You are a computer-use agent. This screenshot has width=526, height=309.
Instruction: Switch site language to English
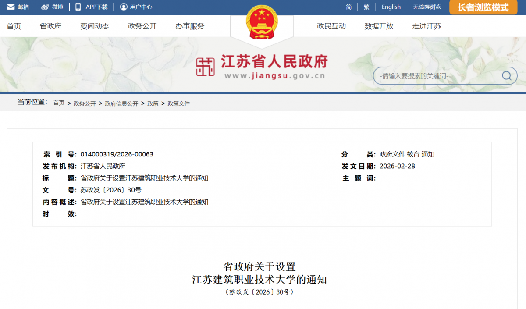[391, 7]
